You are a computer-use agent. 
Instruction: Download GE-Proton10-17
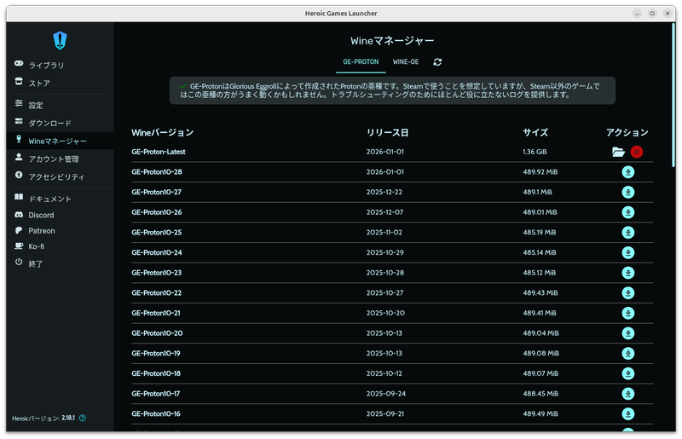tap(627, 394)
